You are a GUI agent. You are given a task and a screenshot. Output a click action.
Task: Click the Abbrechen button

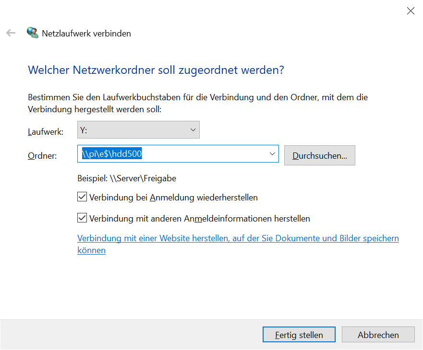point(378,335)
